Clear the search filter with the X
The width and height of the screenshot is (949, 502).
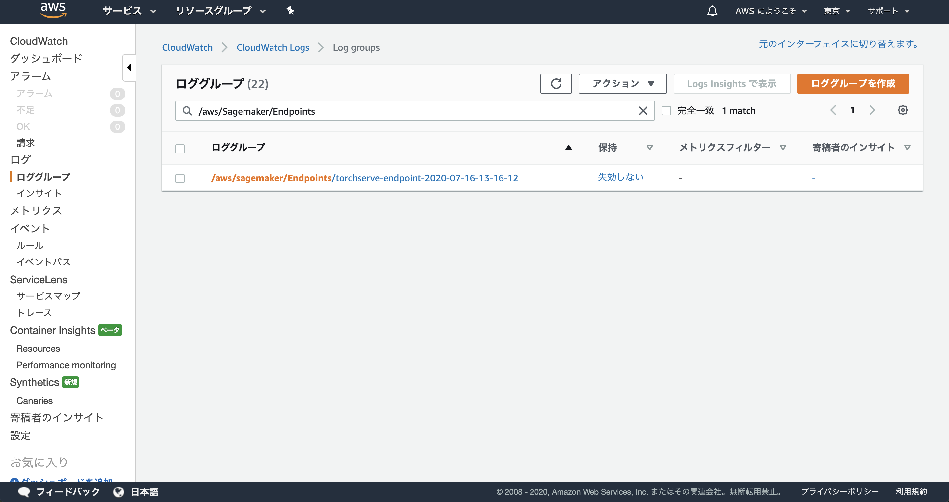(x=643, y=110)
